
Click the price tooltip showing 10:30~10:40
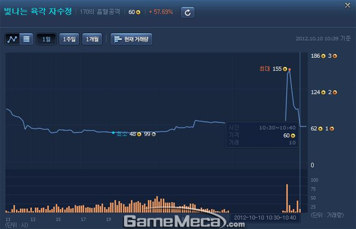point(262,135)
